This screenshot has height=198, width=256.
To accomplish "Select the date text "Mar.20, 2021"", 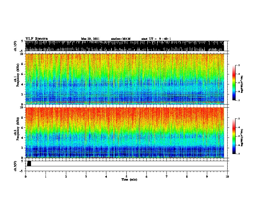I will [90, 39].
